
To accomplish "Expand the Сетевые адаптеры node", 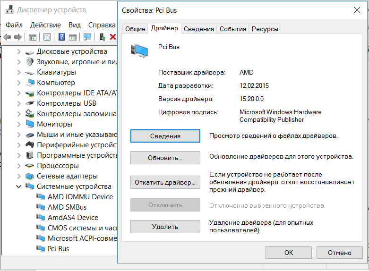I will 19,176.
